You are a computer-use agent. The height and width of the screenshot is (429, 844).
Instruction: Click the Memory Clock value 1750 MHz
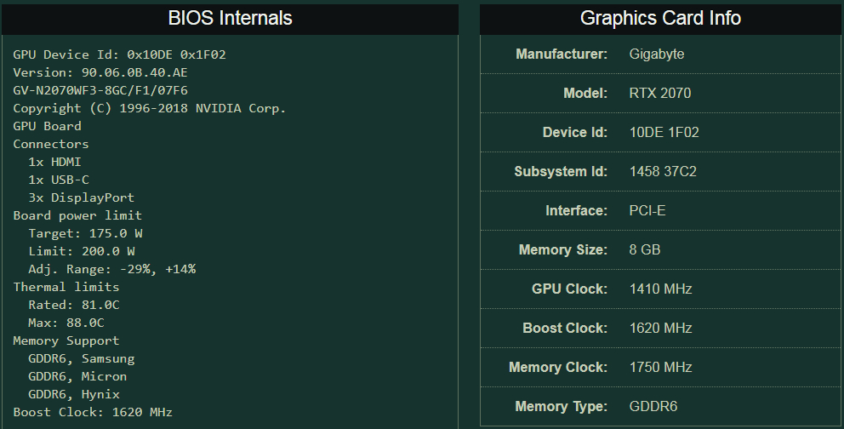[660, 368]
